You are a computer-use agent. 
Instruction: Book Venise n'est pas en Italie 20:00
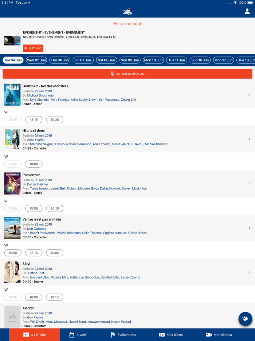tap(55, 253)
